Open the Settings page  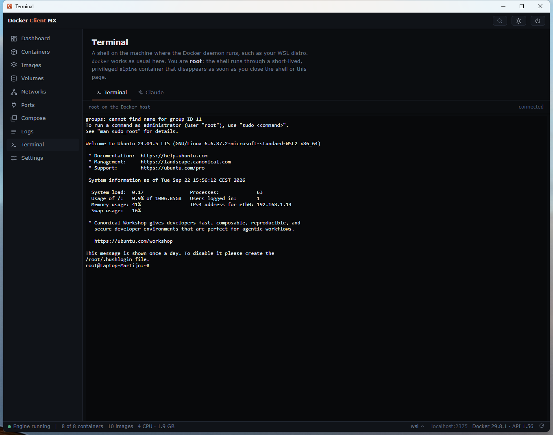tap(43, 158)
